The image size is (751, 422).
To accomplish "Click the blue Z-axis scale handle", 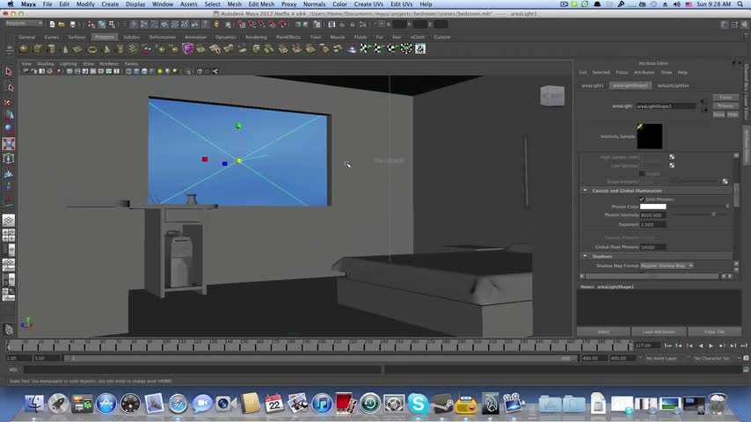I will [x=225, y=164].
